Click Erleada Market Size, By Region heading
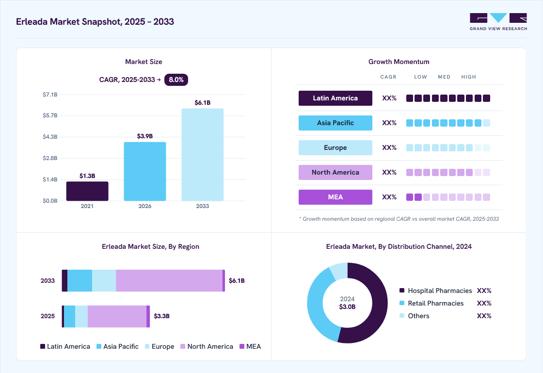This screenshot has width=543, height=373. [x=150, y=246]
